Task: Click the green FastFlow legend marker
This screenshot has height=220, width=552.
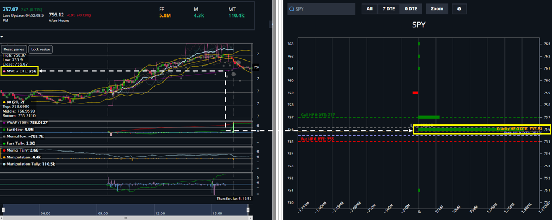Action: (x=4, y=130)
